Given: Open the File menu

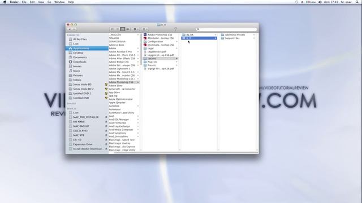Looking at the screenshot, I should click(24, 2).
